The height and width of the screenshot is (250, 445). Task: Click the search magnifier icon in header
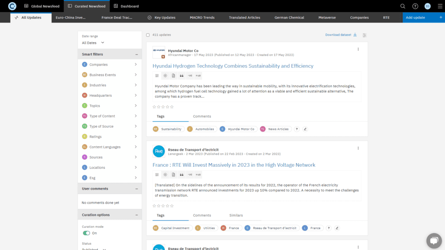pos(402,6)
